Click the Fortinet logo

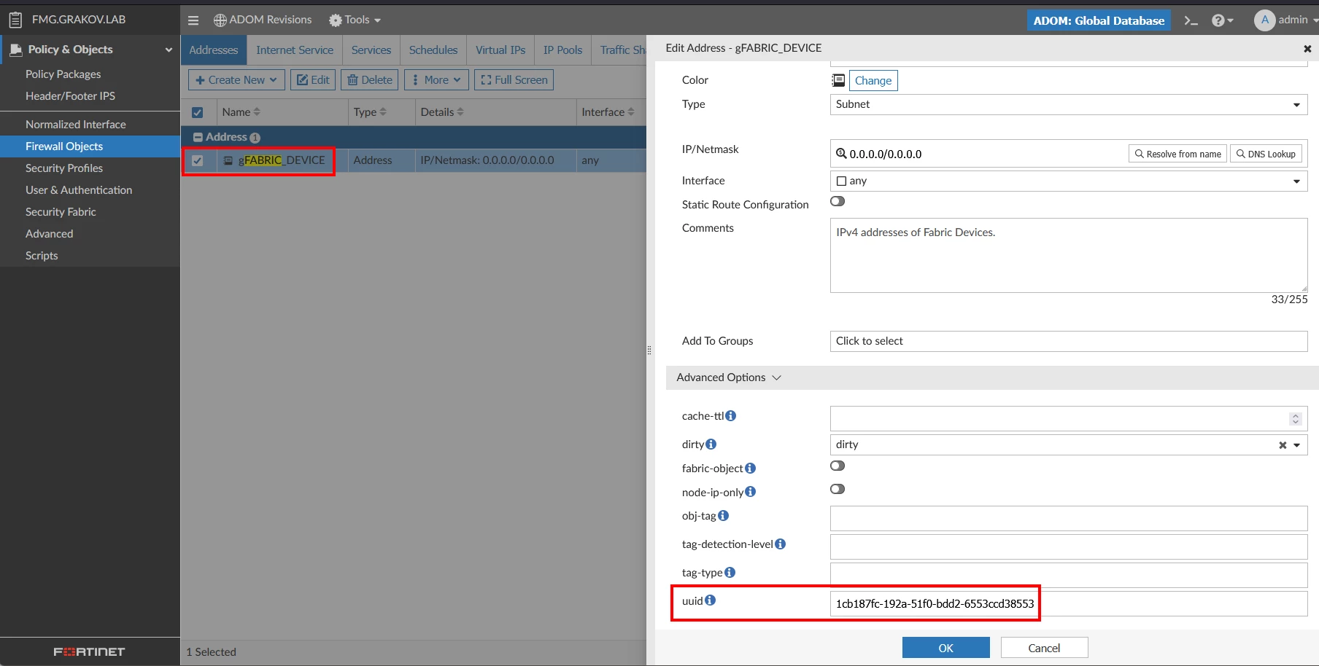click(x=89, y=651)
